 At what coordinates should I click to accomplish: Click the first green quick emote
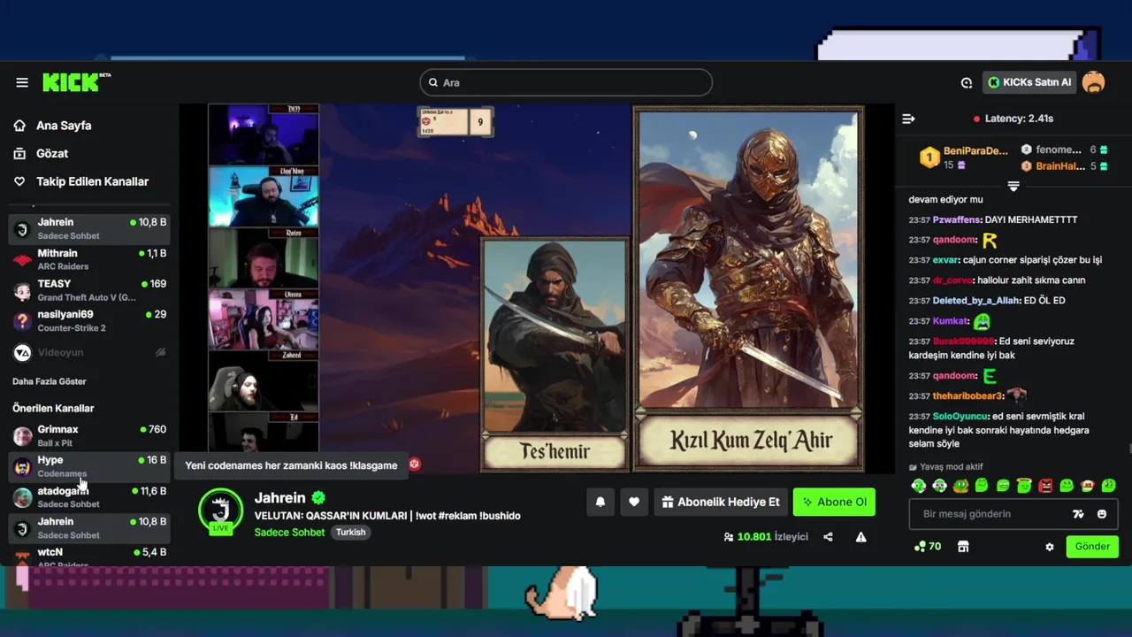tap(918, 486)
